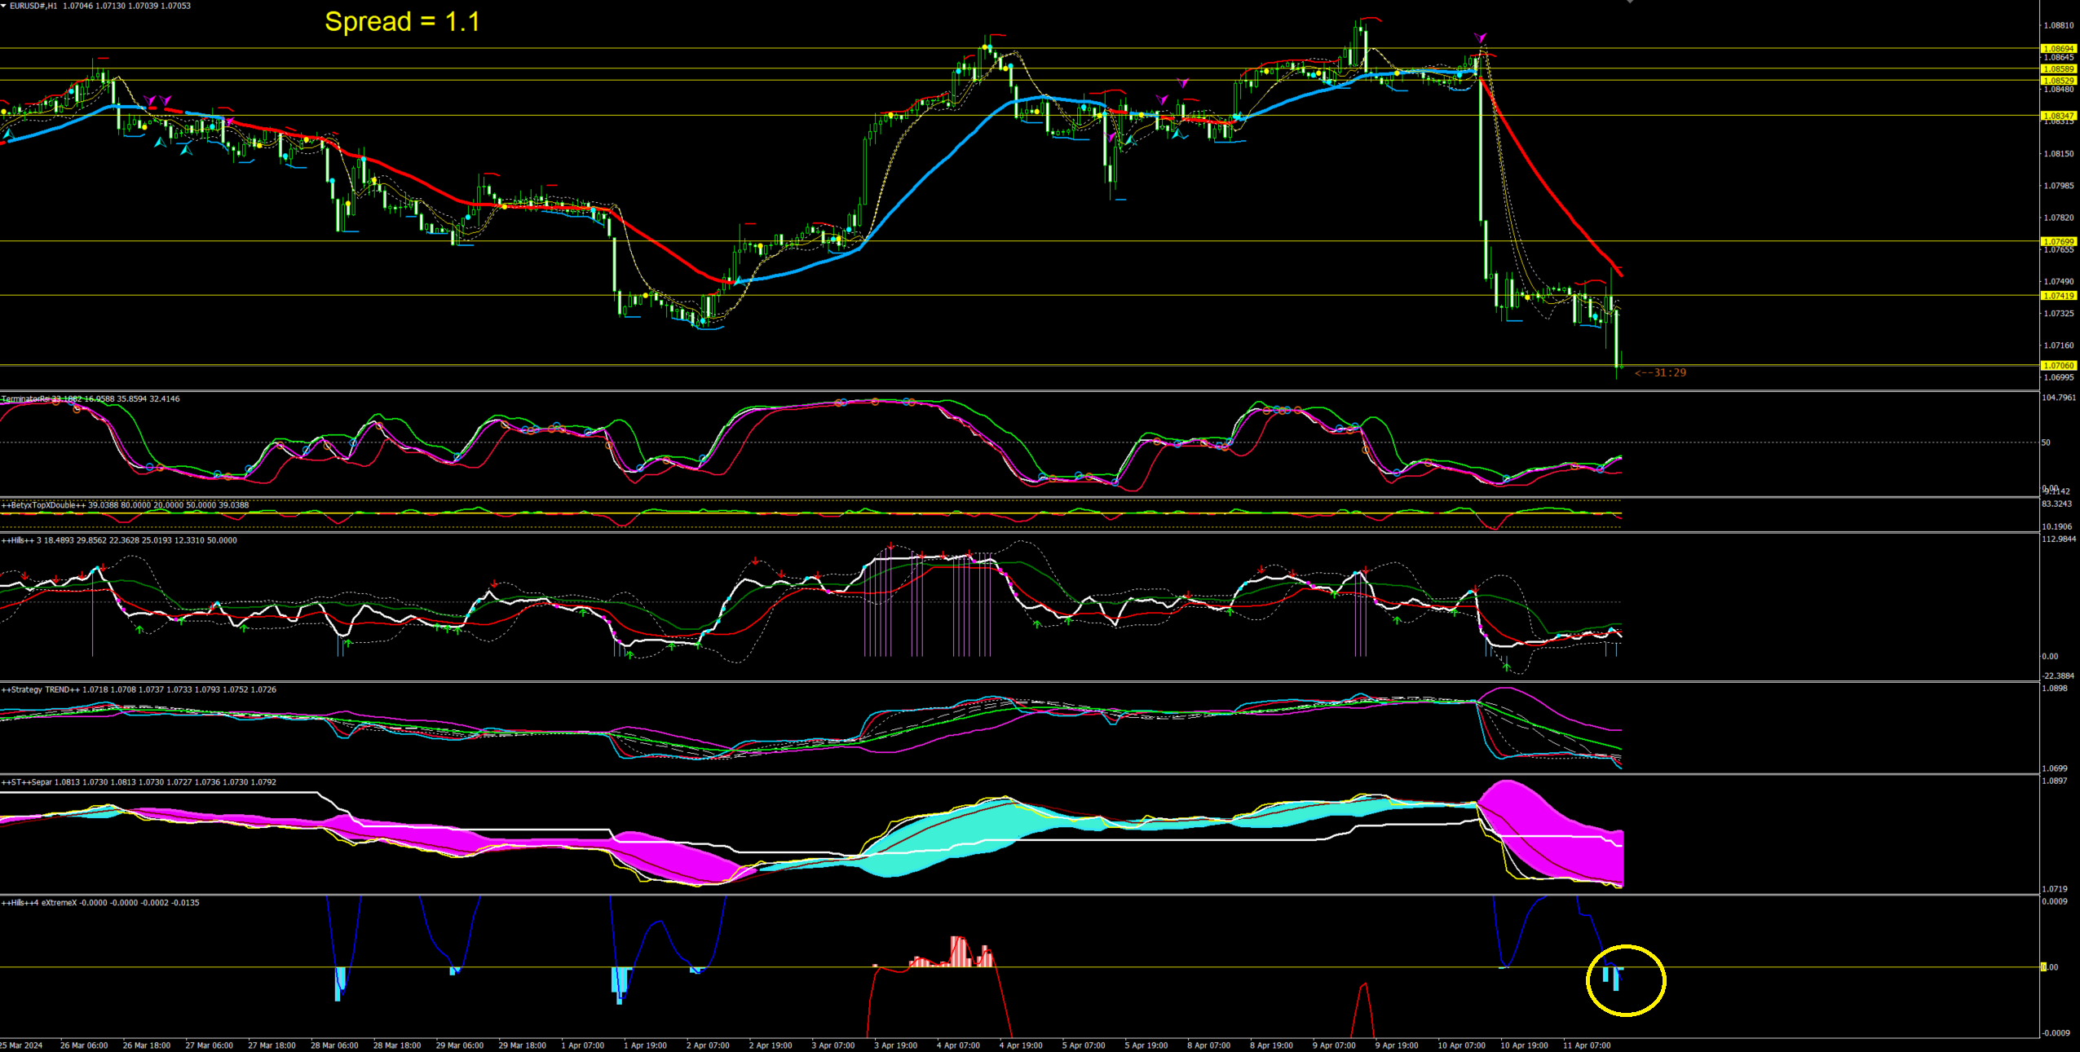This screenshot has height=1052, width=2080.
Task: Click the gray chart shift marker at the top
Action: tap(1630, 2)
